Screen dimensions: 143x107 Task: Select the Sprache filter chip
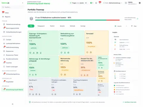(62, 26)
